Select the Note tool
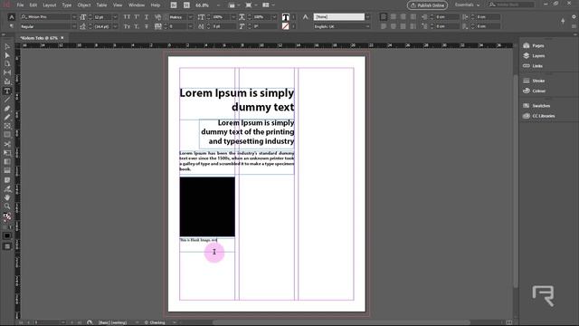This screenshot has height=326, width=579. point(7,180)
